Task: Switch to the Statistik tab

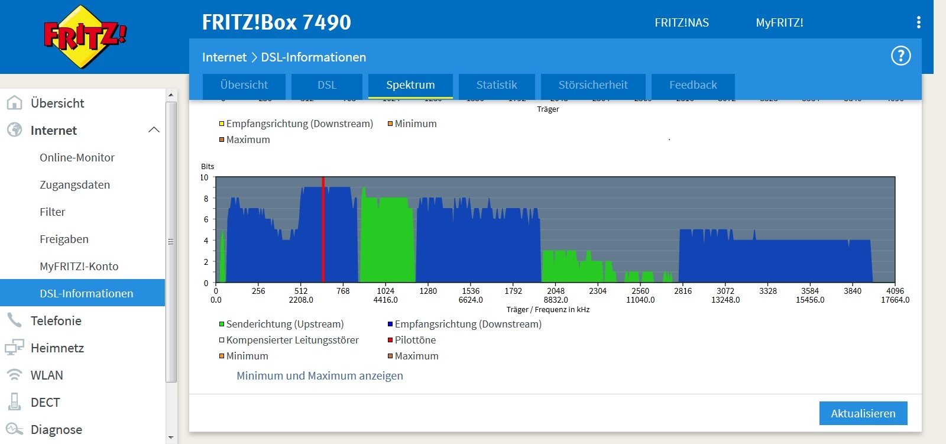Action: pyautogui.click(x=497, y=85)
